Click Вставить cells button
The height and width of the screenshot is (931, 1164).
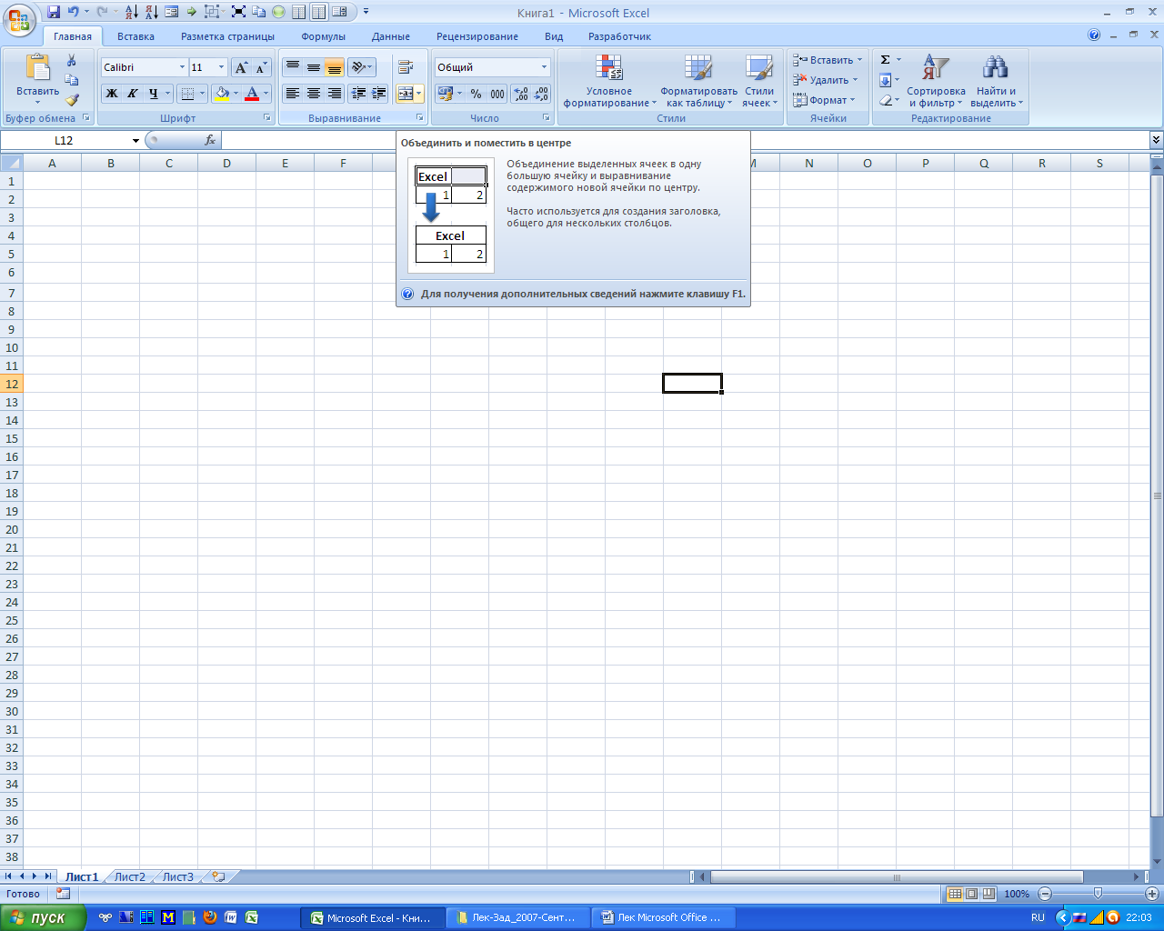pos(827,60)
